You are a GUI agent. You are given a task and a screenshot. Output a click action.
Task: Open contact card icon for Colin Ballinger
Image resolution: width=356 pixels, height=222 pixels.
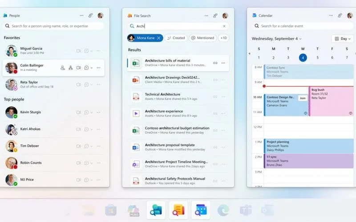(63, 68)
